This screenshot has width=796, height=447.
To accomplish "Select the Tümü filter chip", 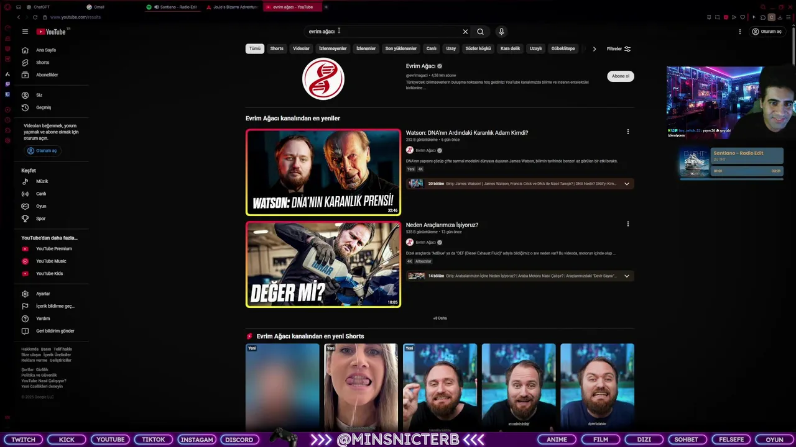I will point(255,48).
